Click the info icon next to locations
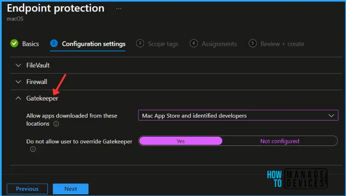This screenshot has height=196, width=346. 56,124
